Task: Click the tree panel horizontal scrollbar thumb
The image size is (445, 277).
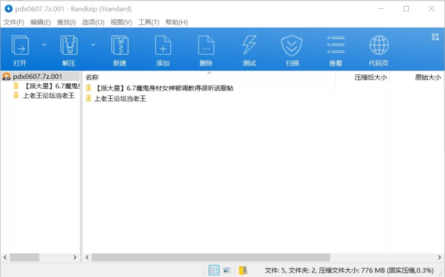Action: pos(24,258)
